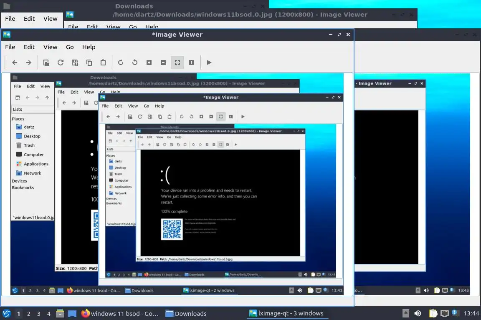Click the Downloads window title at the top
Viewport: 481px width, 320px height.
pos(134,6)
